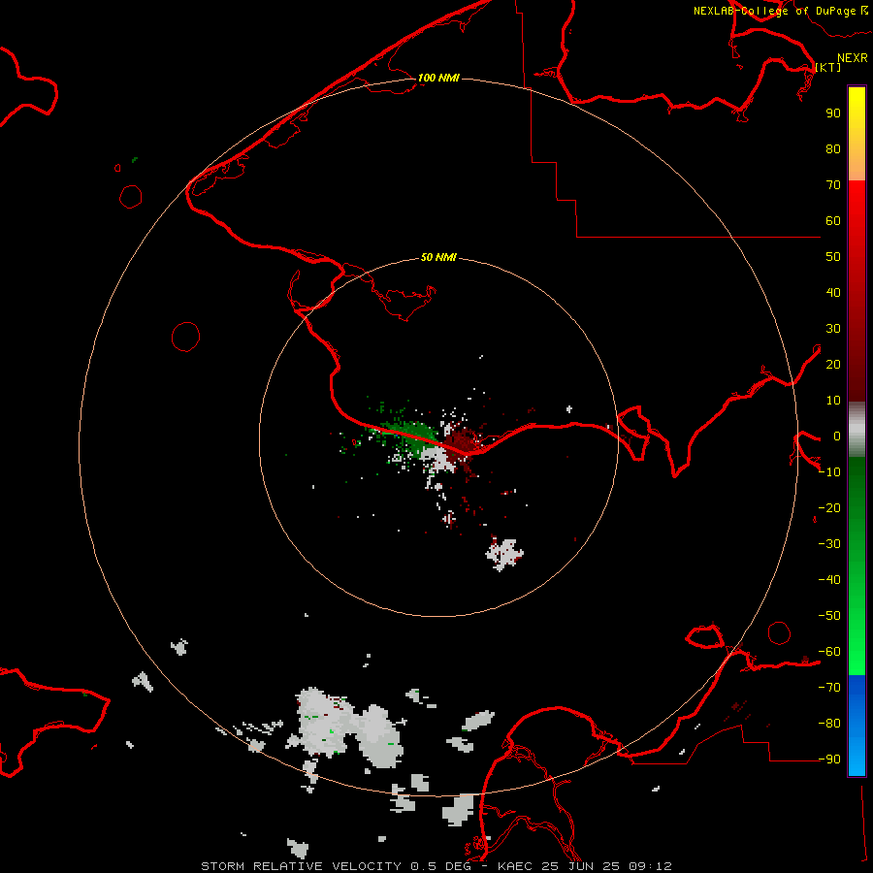Click the "STORM RELATIVE VELOCITY" product title
873x873 pixels.
click(x=302, y=866)
